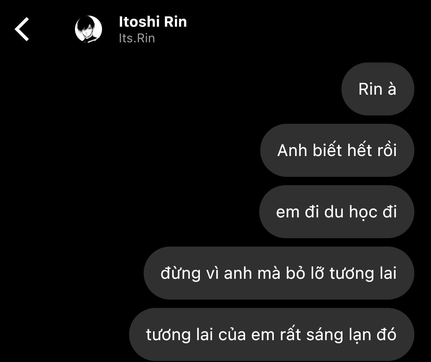The height and width of the screenshot is (362, 431).
Task: Go back using the left arrow icon
Action: click(x=22, y=29)
